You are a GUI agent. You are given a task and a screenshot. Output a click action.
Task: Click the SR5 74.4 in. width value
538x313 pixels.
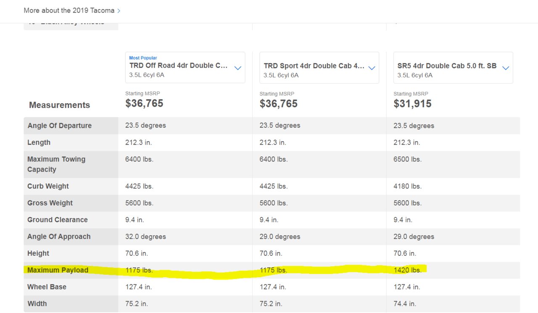coord(405,304)
